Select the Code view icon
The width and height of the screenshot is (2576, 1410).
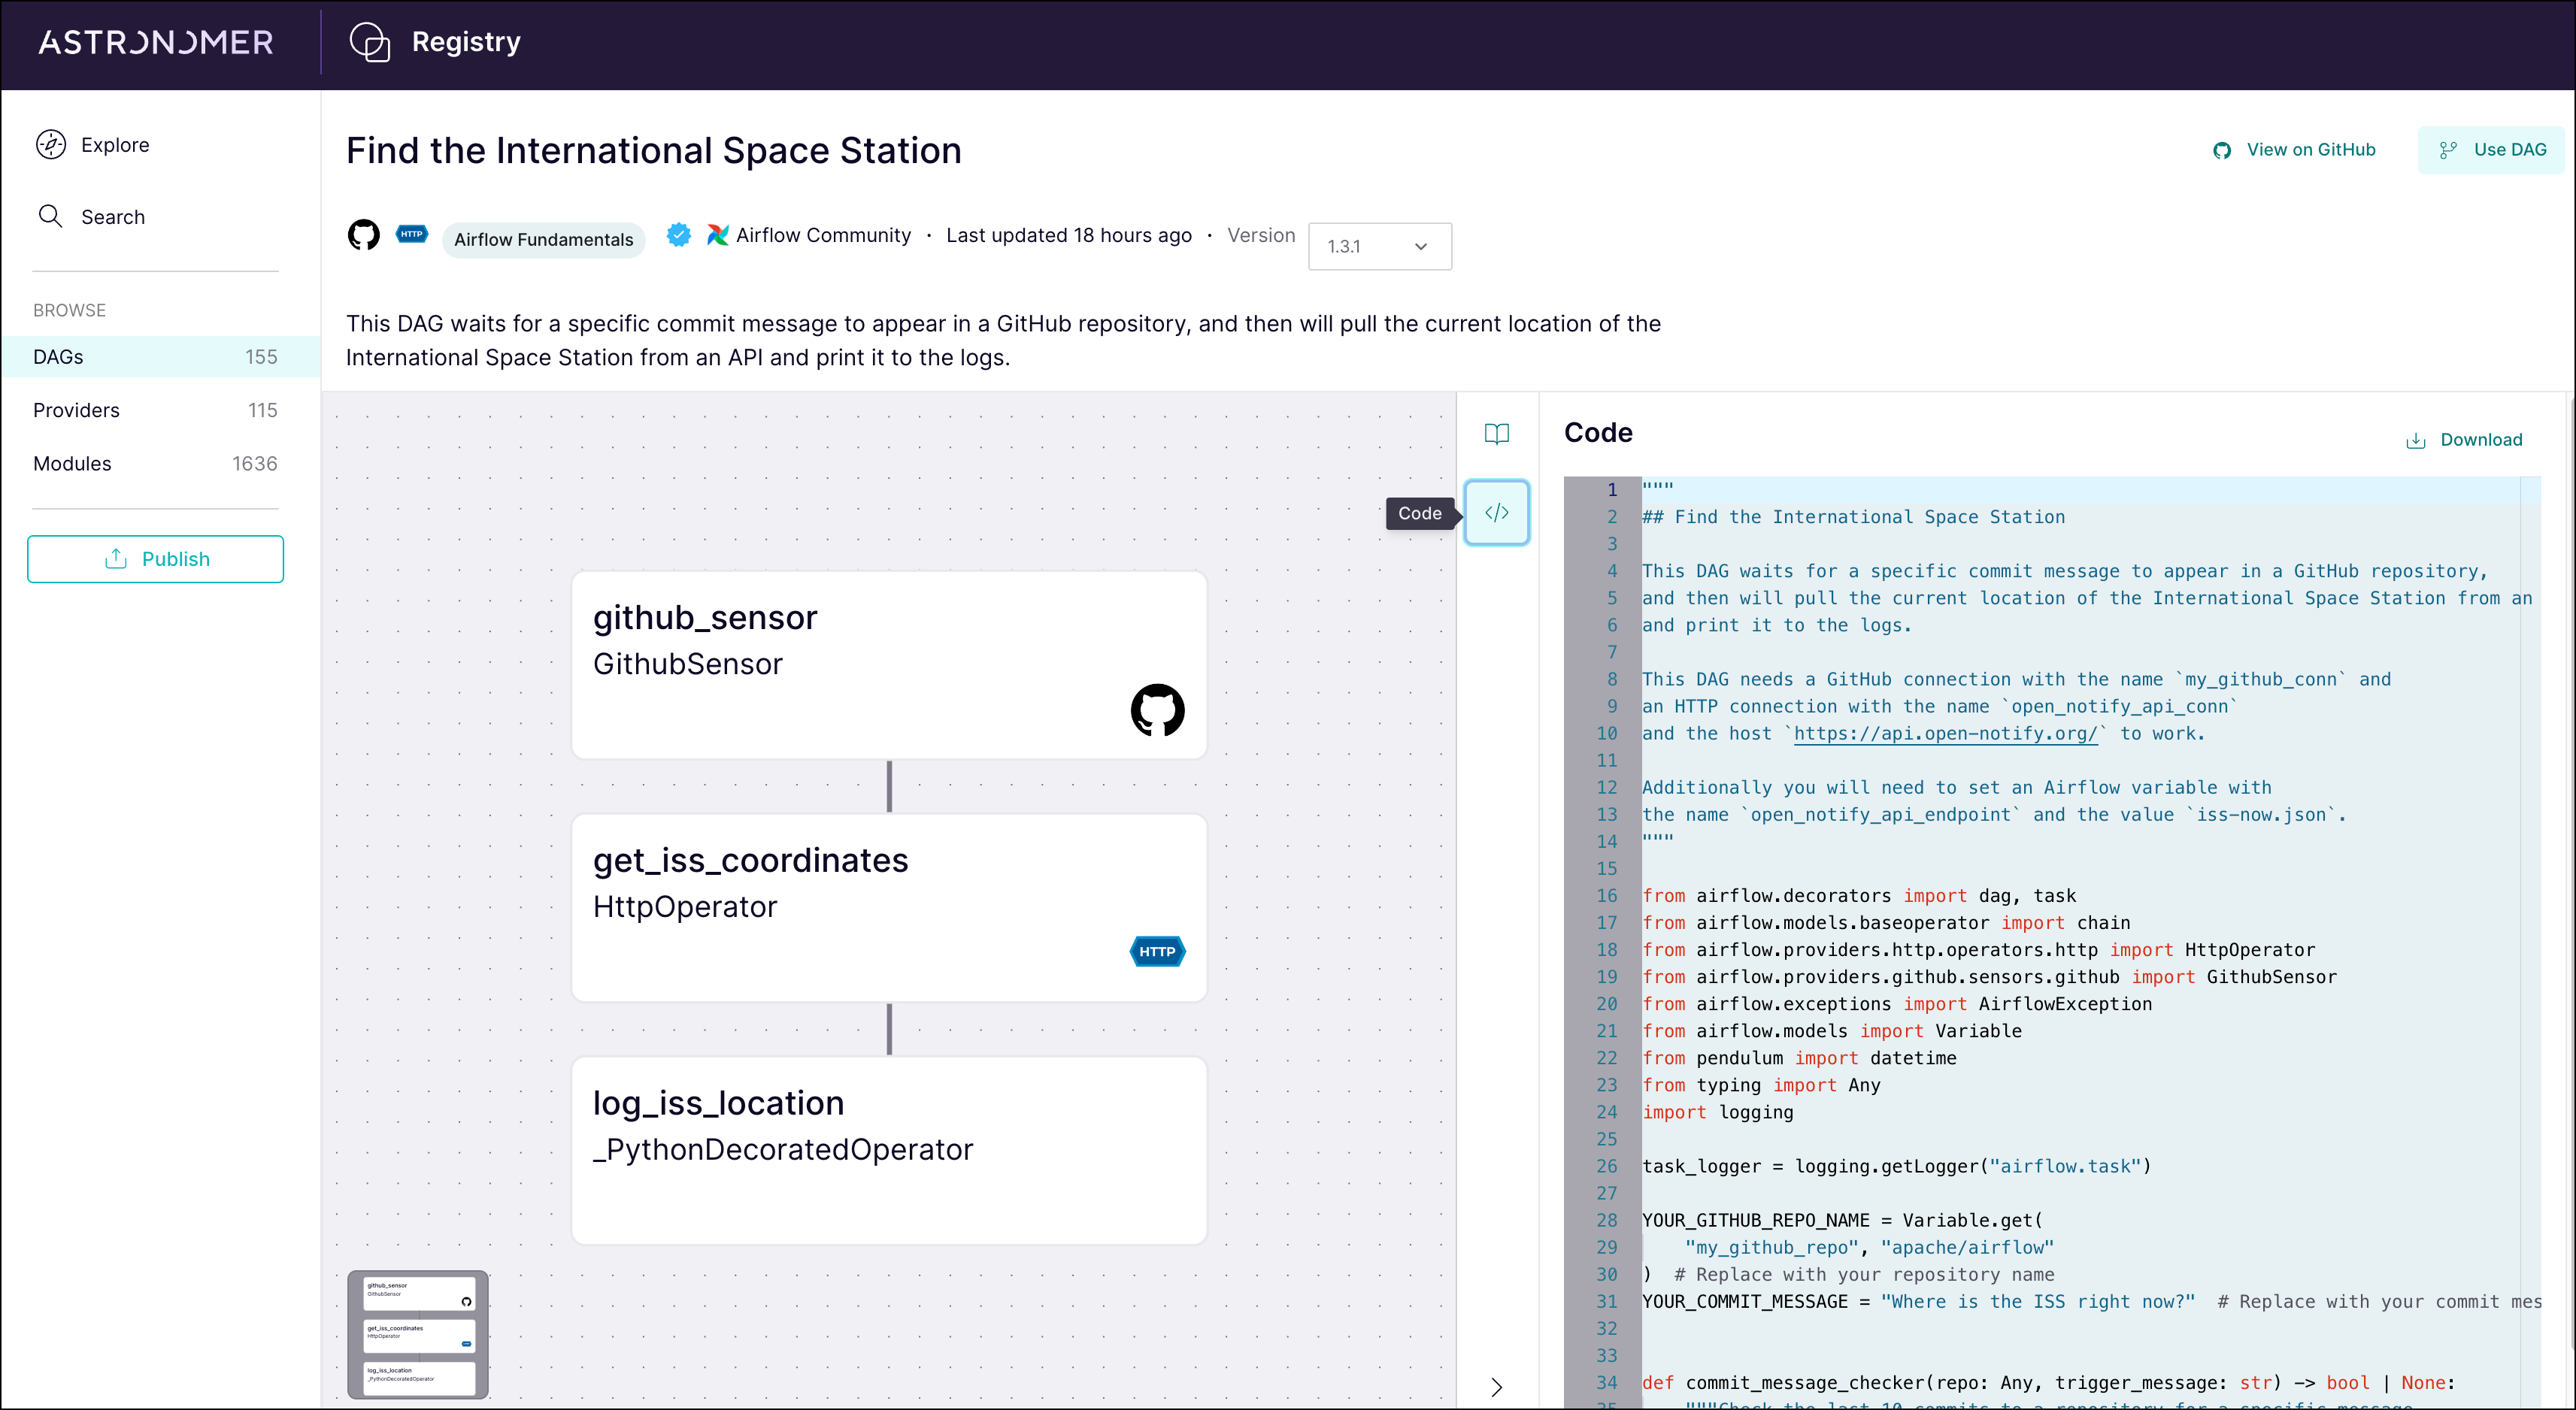click(x=1496, y=512)
